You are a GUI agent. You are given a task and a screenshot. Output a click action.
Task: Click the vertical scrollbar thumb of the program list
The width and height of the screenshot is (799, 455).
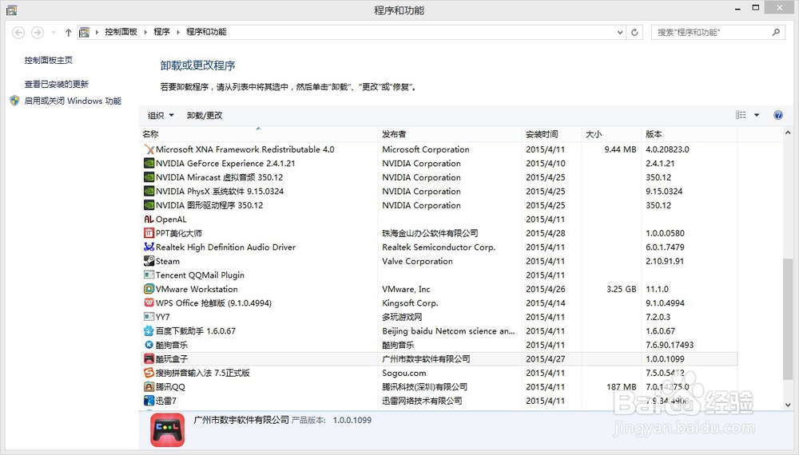click(x=788, y=318)
